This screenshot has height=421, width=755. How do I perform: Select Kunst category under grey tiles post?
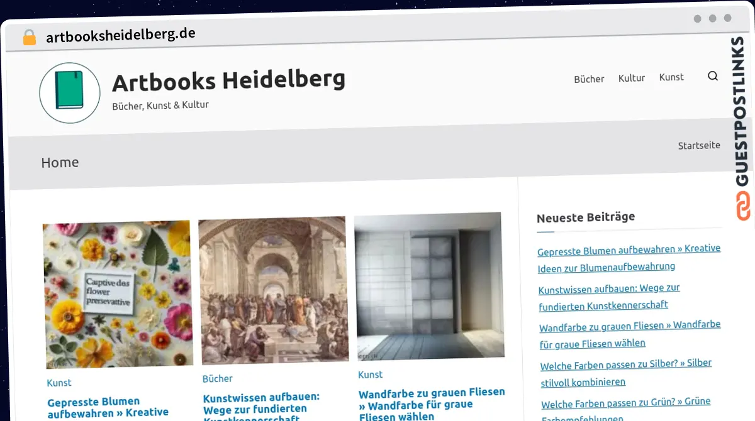point(371,375)
